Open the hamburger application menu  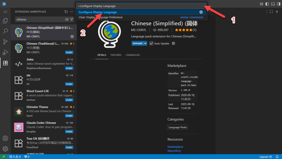coord(5,12)
